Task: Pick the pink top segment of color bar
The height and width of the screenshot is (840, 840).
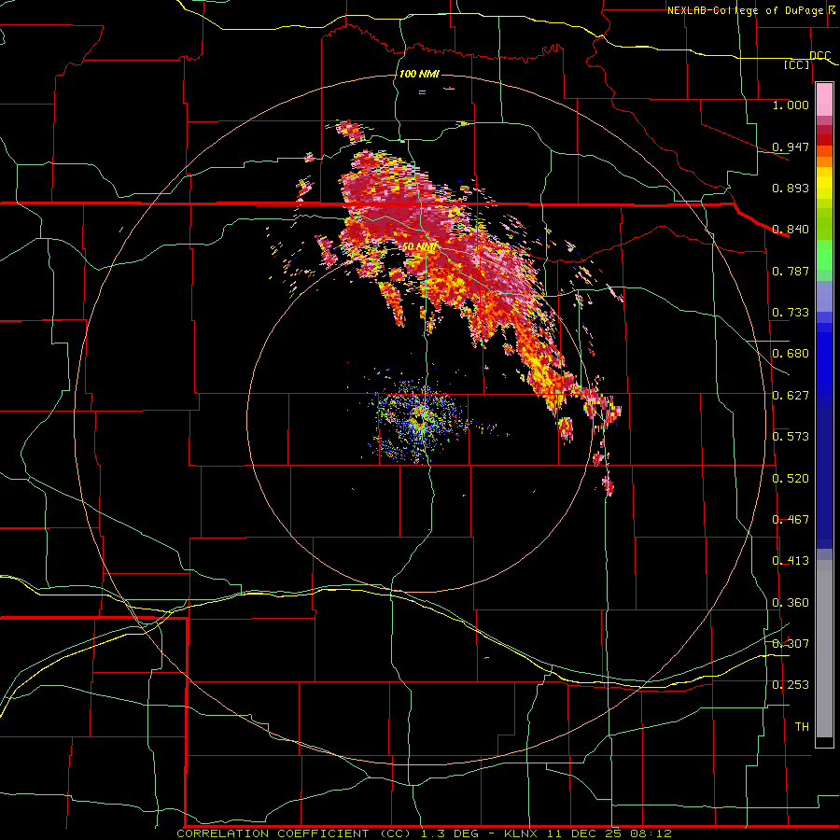Action: click(x=824, y=100)
